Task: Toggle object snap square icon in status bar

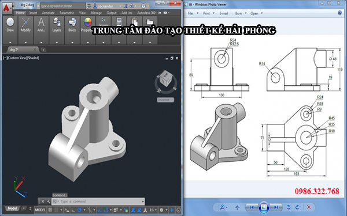Action: click(x=106, y=210)
